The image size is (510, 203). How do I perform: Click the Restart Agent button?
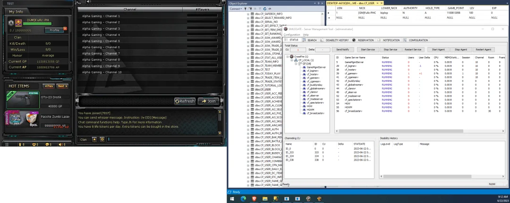(483, 49)
